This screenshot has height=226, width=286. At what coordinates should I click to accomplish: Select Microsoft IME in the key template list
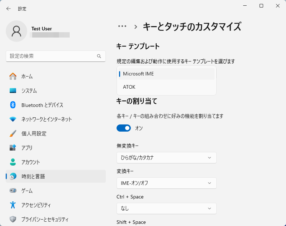[166, 74]
